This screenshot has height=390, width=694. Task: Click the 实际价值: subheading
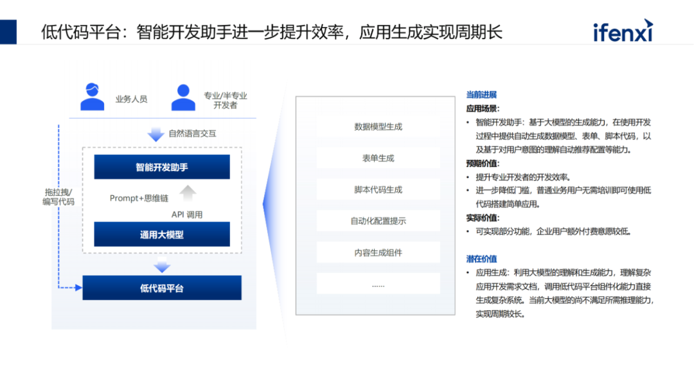pos(483,218)
